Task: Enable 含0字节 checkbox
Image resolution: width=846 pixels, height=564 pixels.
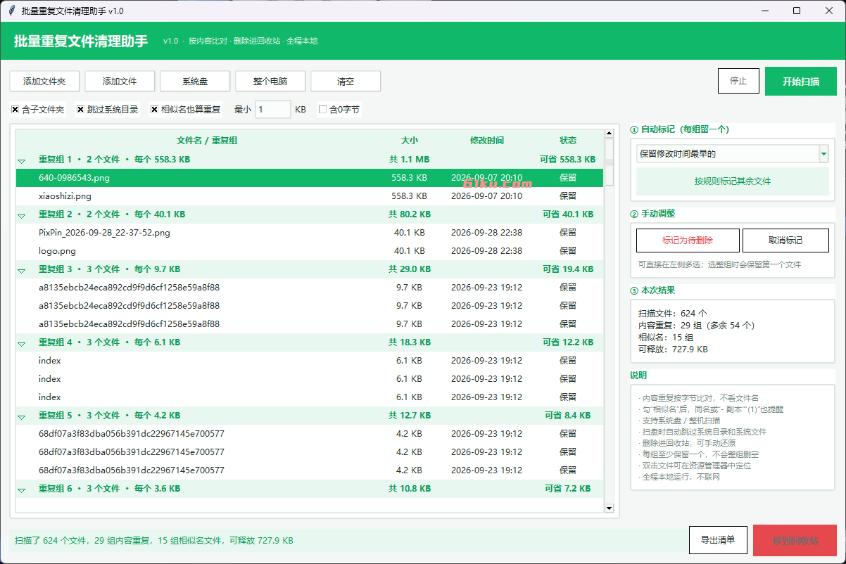Action: (x=322, y=110)
